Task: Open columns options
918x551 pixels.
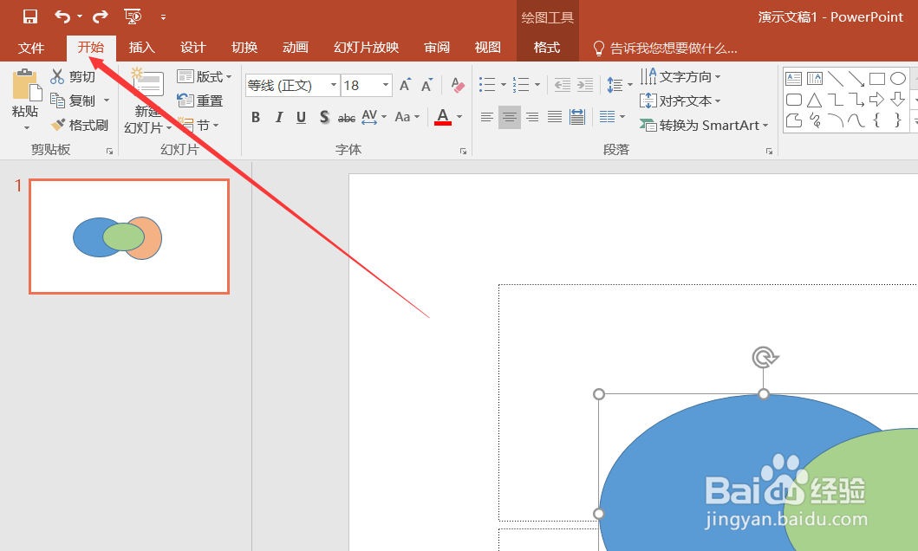Action: click(x=612, y=117)
